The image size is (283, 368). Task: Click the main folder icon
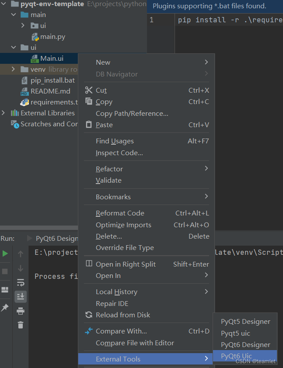point(24,15)
